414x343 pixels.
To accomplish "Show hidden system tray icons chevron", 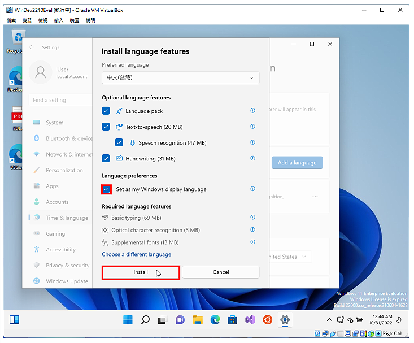I will click(329, 320).
